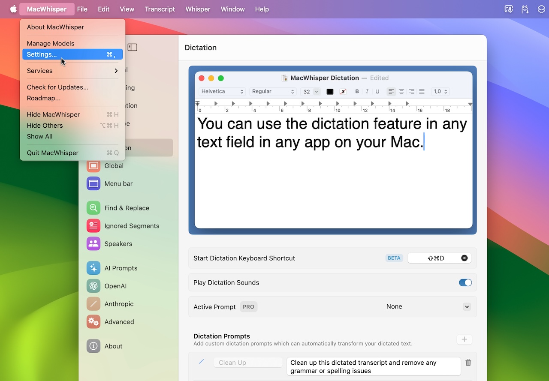Align text right in the preview toolbar
This screenshot has width=549, height=381.
point(412,92)
